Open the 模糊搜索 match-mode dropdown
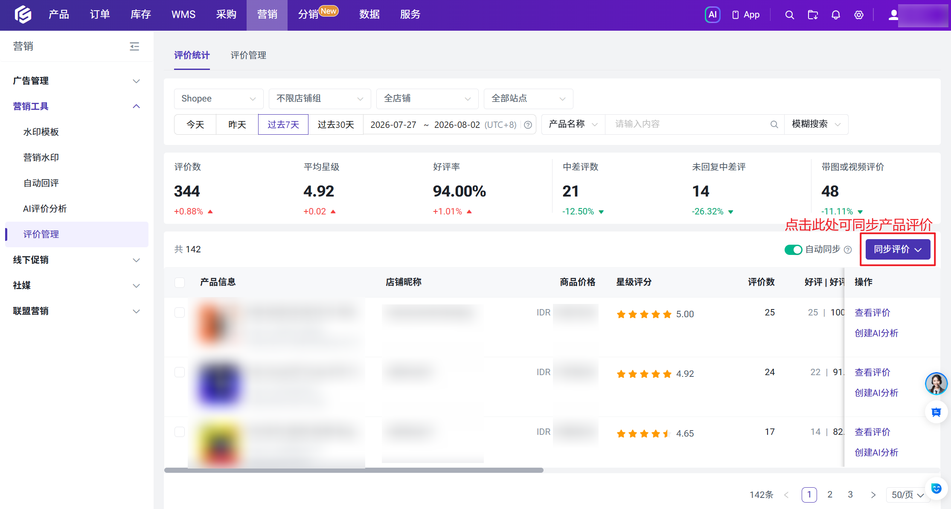The height and width of the screenshot is (509, 951). [x=816, y=124]
